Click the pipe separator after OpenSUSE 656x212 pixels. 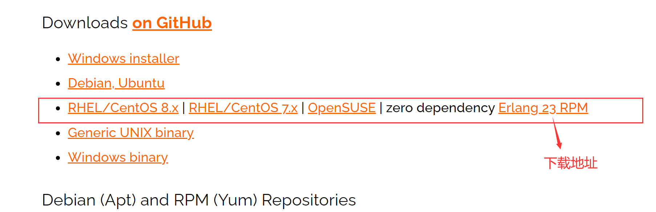point(381,108)
